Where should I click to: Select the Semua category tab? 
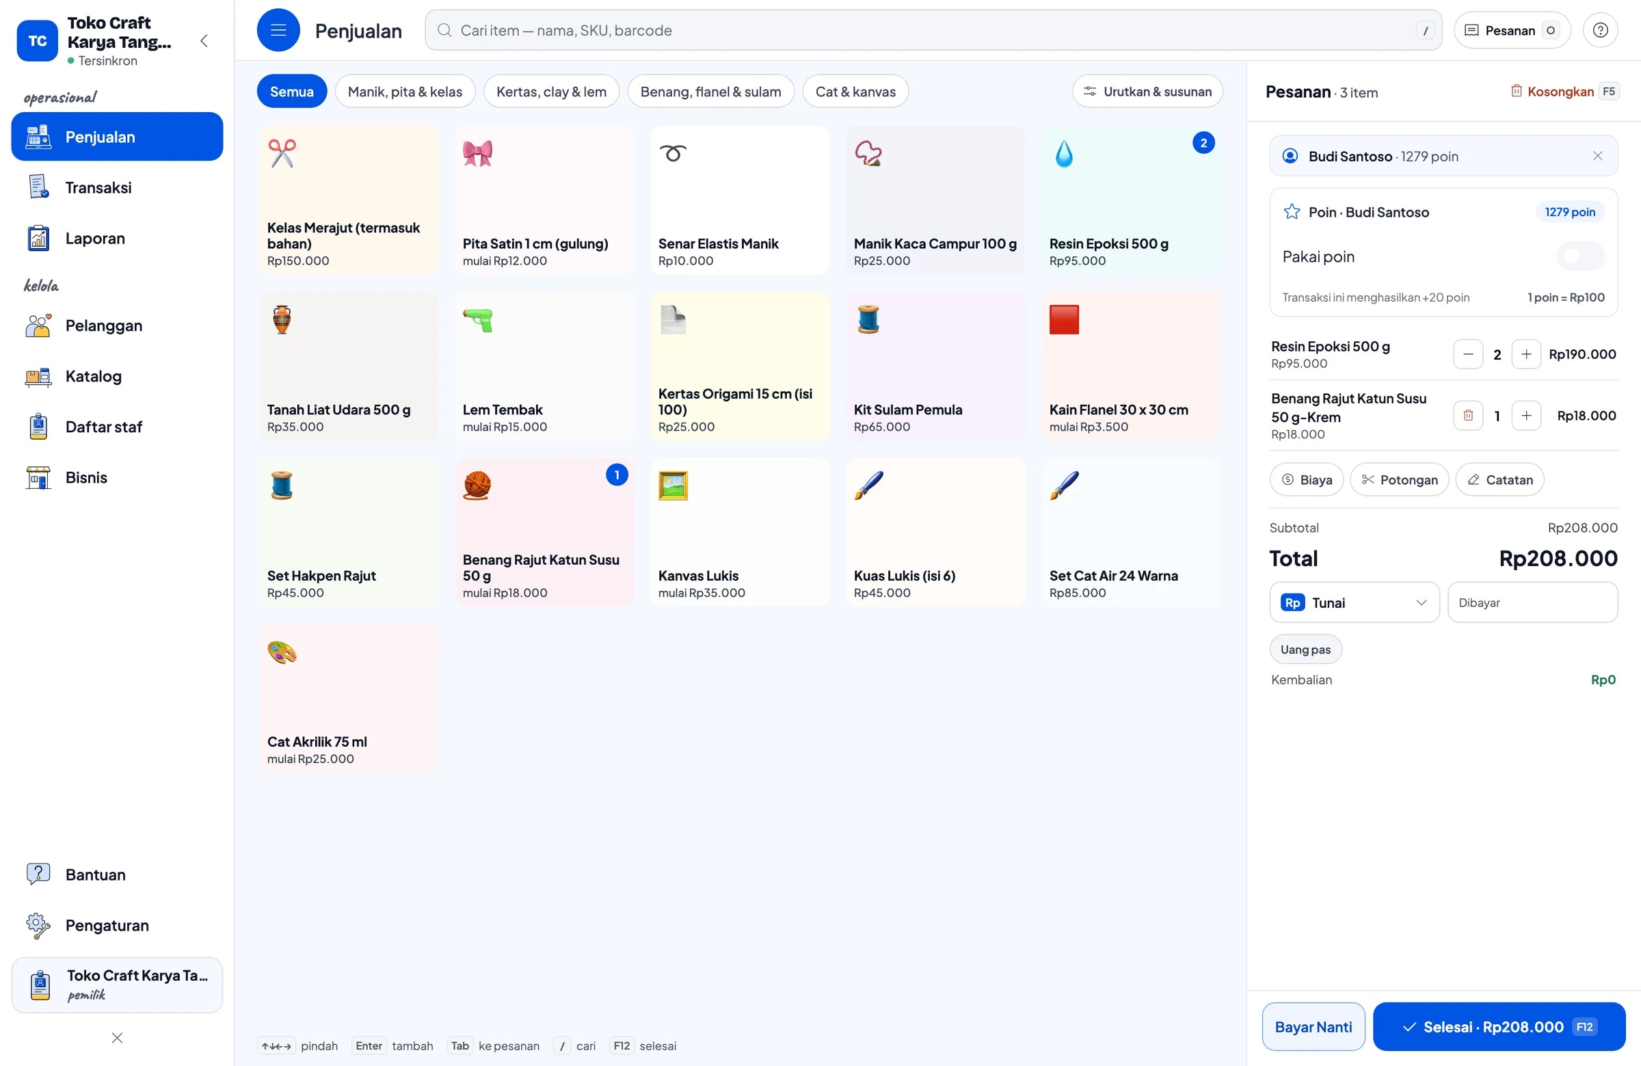point(292,91)
